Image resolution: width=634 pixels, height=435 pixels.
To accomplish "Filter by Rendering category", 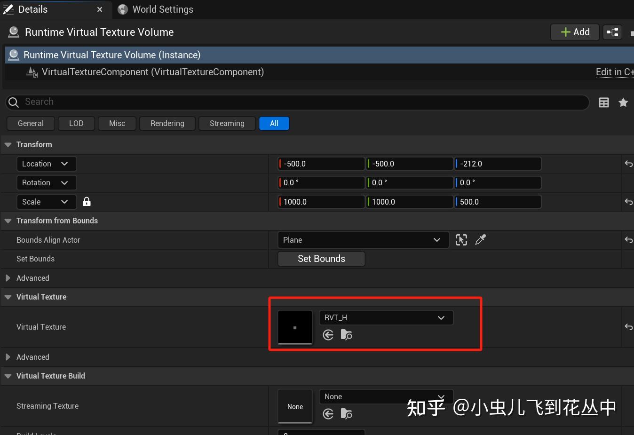I will click(x=167, y=123).
